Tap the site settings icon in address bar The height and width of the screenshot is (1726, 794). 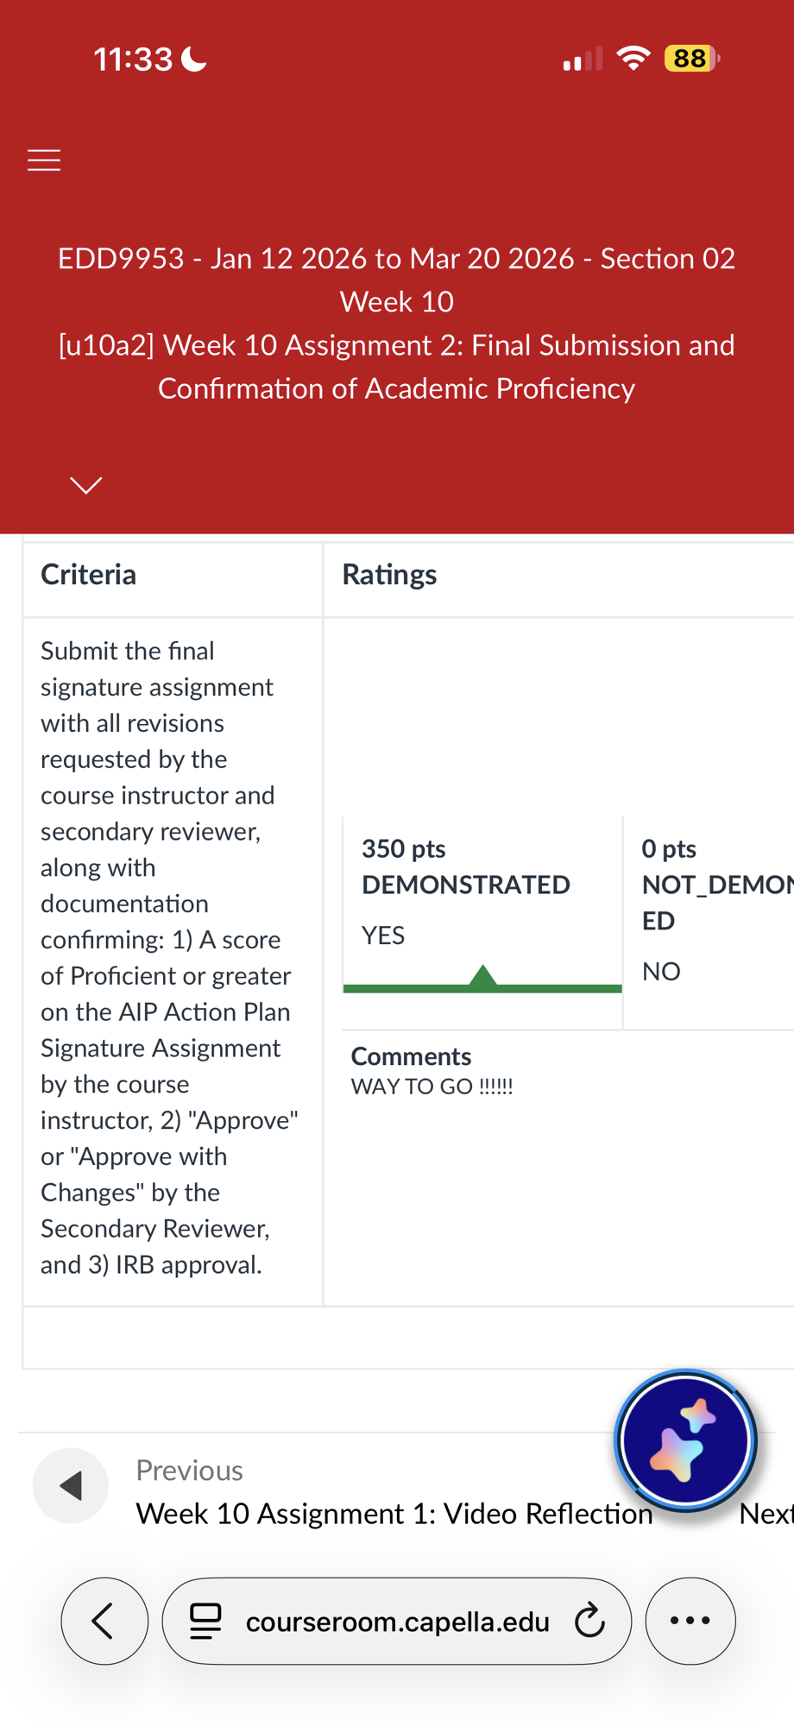click(x=205, y=1621)
